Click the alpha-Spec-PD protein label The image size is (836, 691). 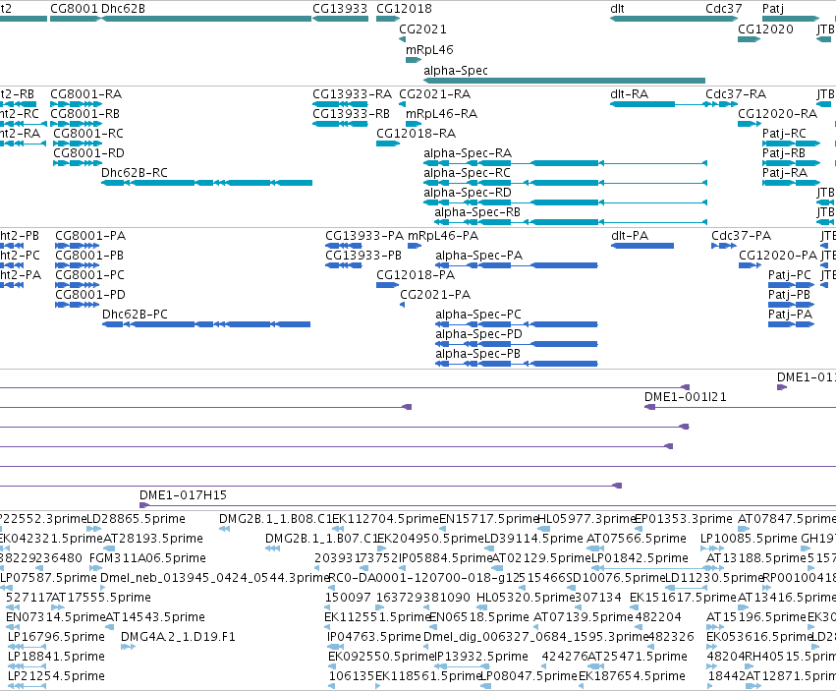click(x=478, y=334)
